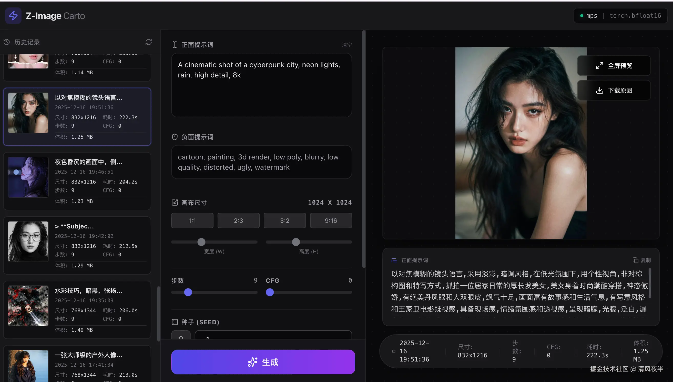Click the 画布尺寸 canvas size icon
The image size is (673, 382).
175,202
